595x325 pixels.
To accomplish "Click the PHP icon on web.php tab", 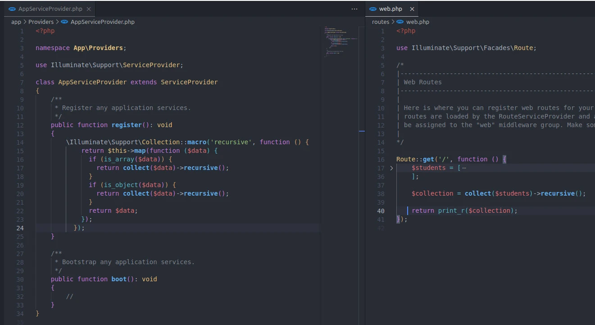I will tap(373, 9).
